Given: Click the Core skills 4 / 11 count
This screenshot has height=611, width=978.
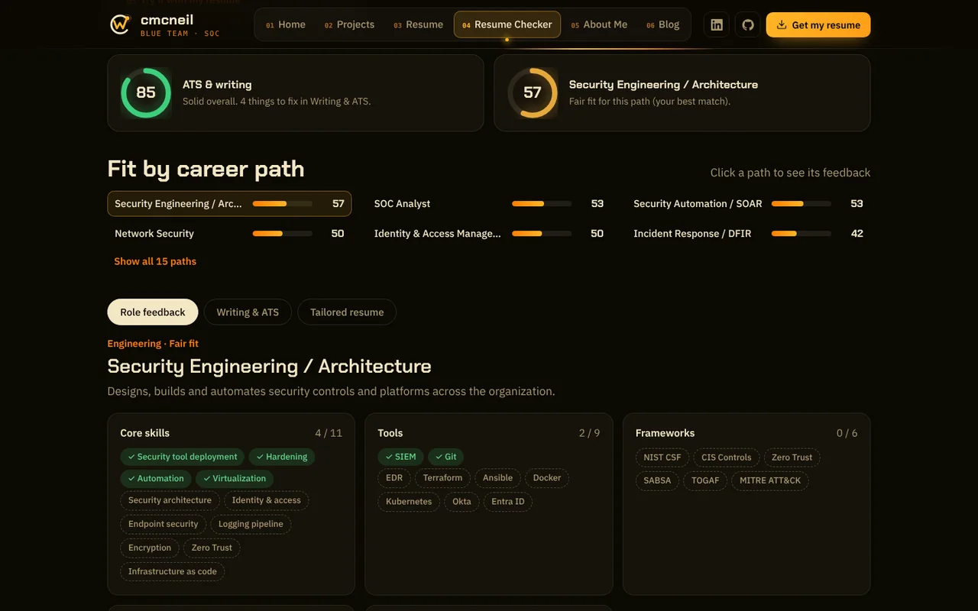Looking at the screenshot, I should click(329, 433).
